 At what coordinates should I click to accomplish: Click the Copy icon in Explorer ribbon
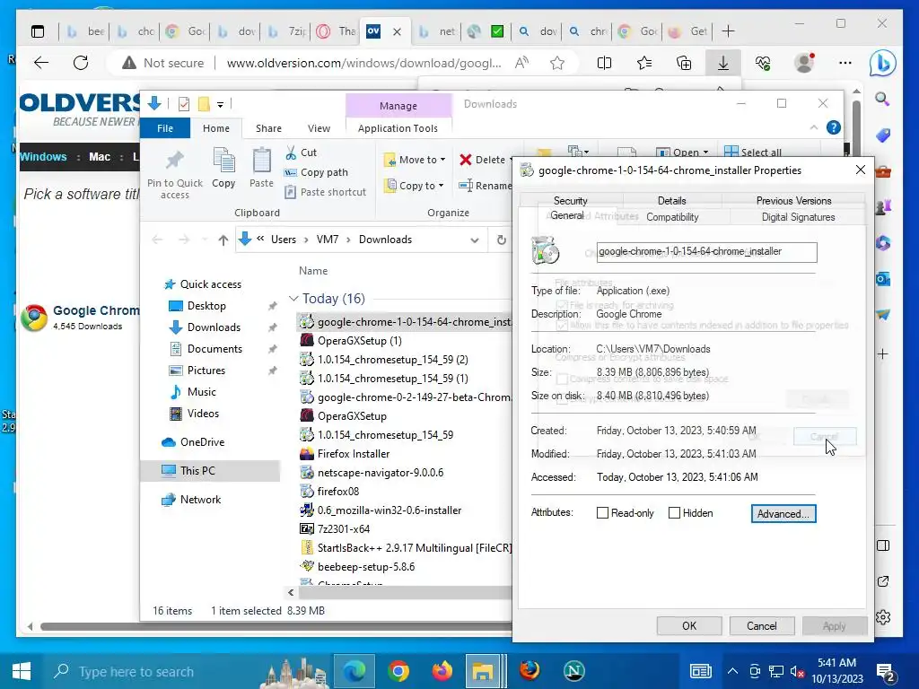223,168
